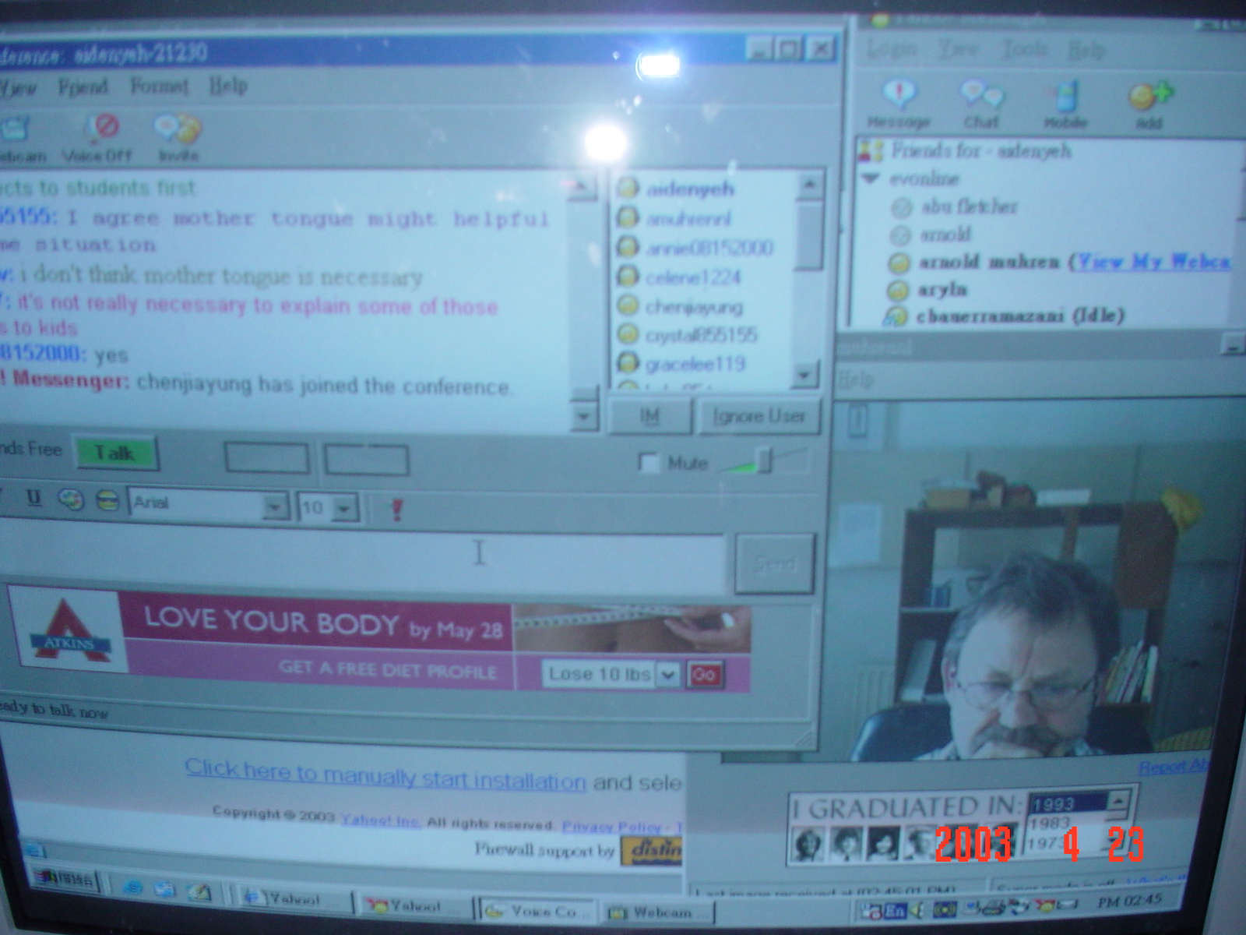The image size is (1246, 935).
Task: Click the Mobile icon in Messenger toolbar
Action: [1065, 98]
